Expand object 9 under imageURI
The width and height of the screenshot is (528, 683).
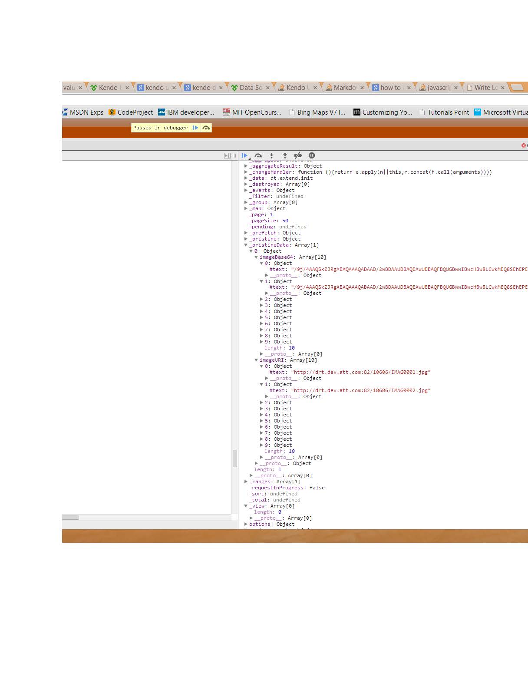(261, 445)
